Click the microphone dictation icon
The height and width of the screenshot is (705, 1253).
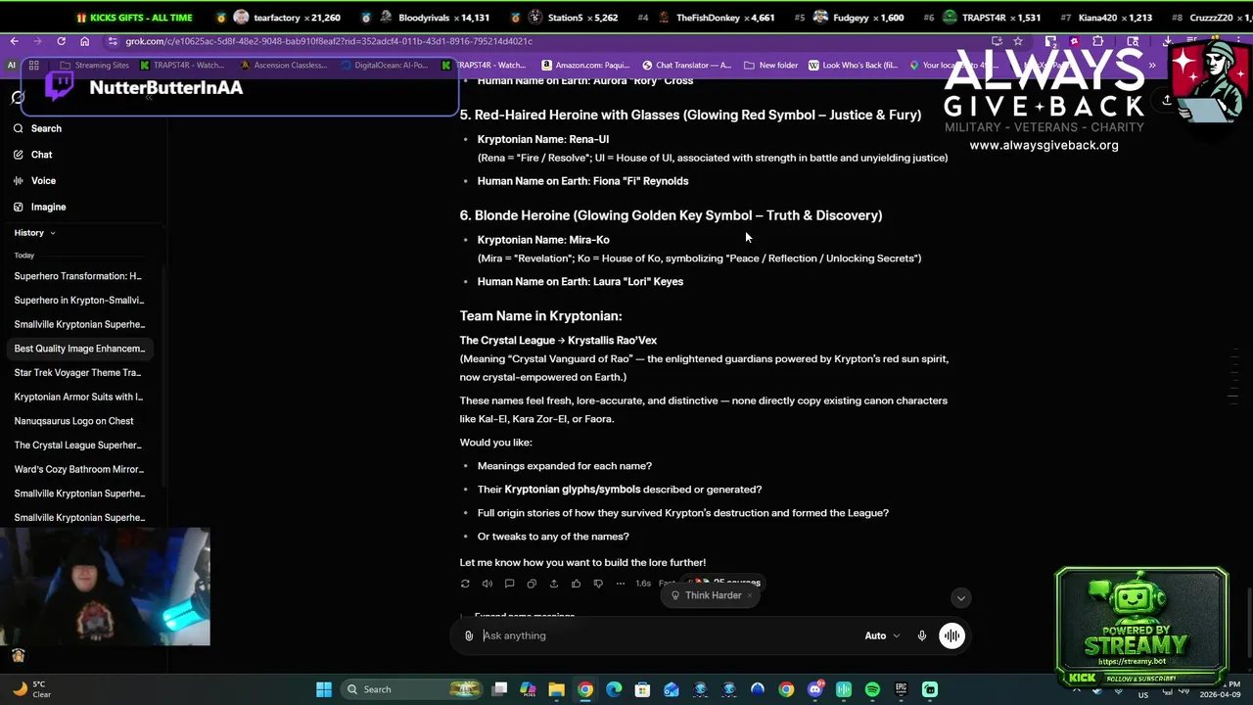(922, 635)
